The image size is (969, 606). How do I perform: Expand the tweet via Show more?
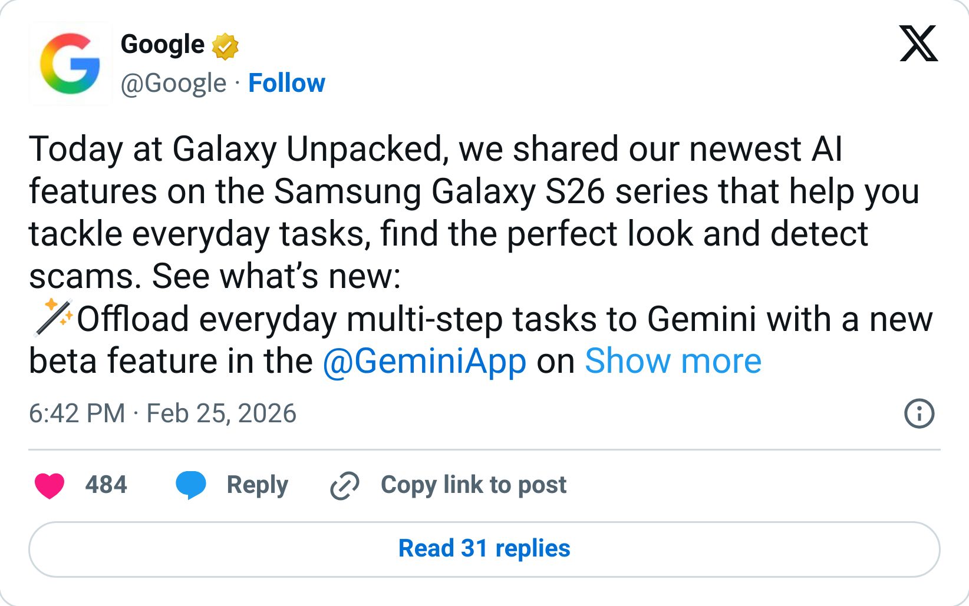click(x=674, y=361)
